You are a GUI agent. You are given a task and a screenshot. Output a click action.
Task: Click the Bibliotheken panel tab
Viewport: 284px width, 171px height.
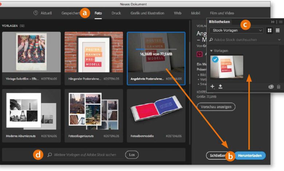point(219,22)
